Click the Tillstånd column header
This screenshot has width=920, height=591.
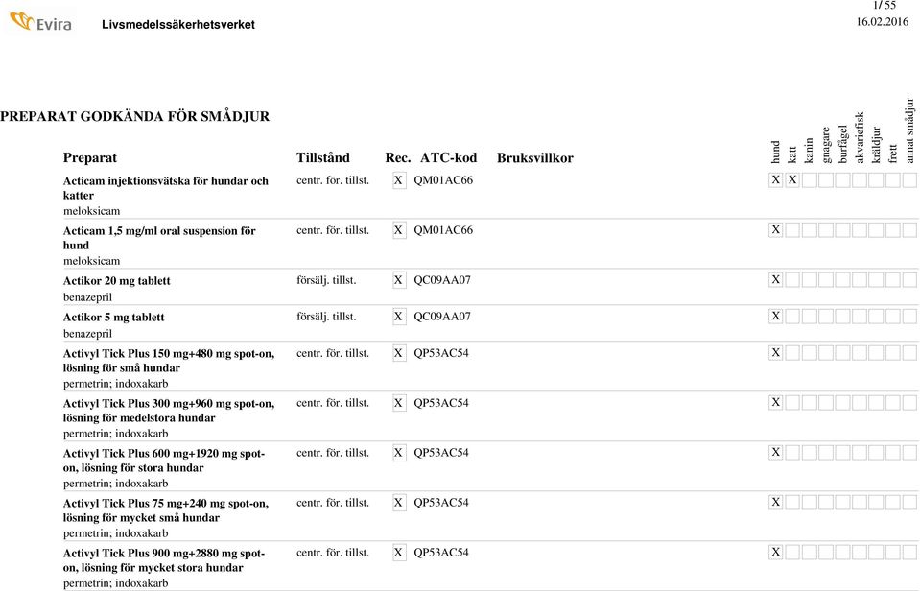[x=322, y=157]
